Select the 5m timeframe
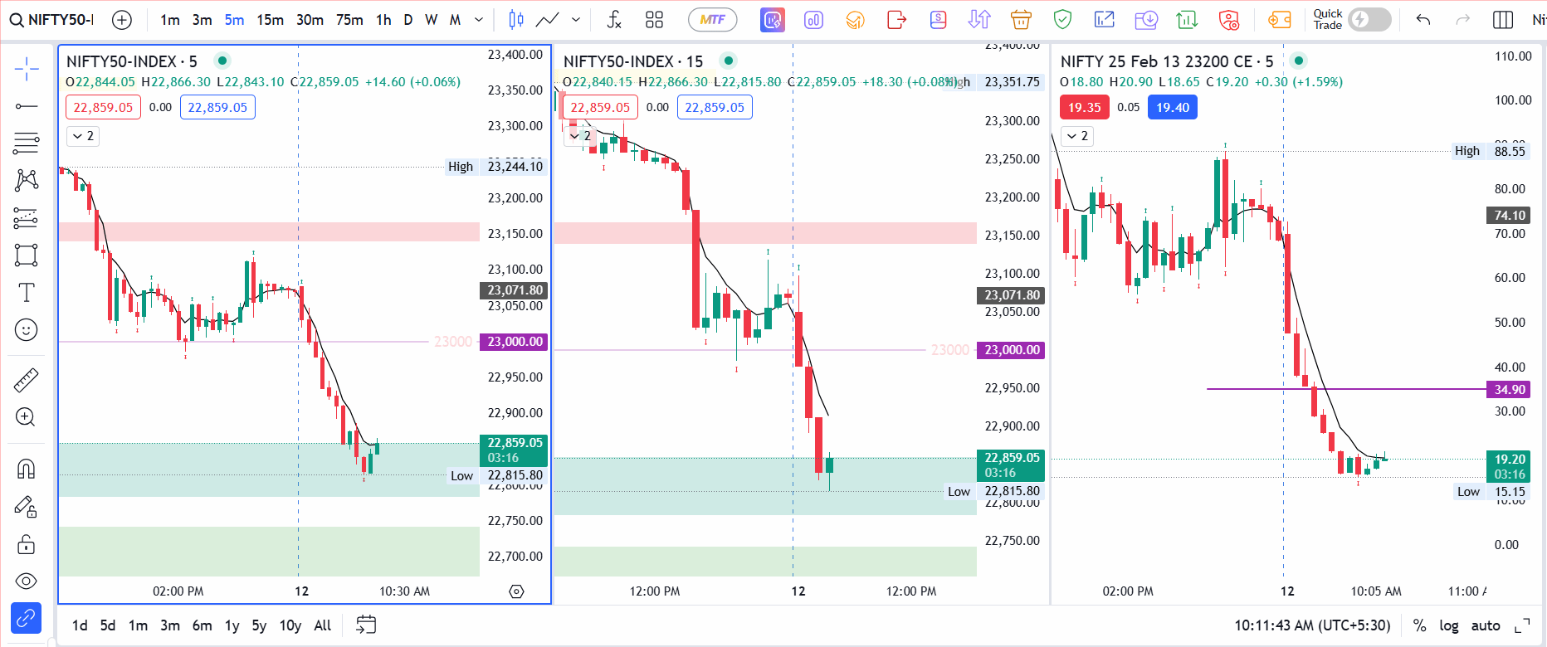This screenshot has height=647, width=1547. [234, 19]
